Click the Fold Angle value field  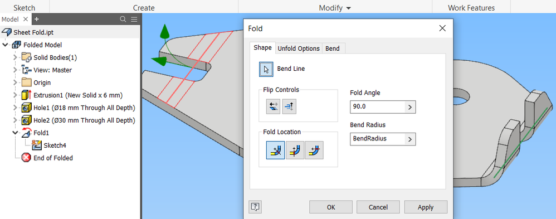point(378,107)
